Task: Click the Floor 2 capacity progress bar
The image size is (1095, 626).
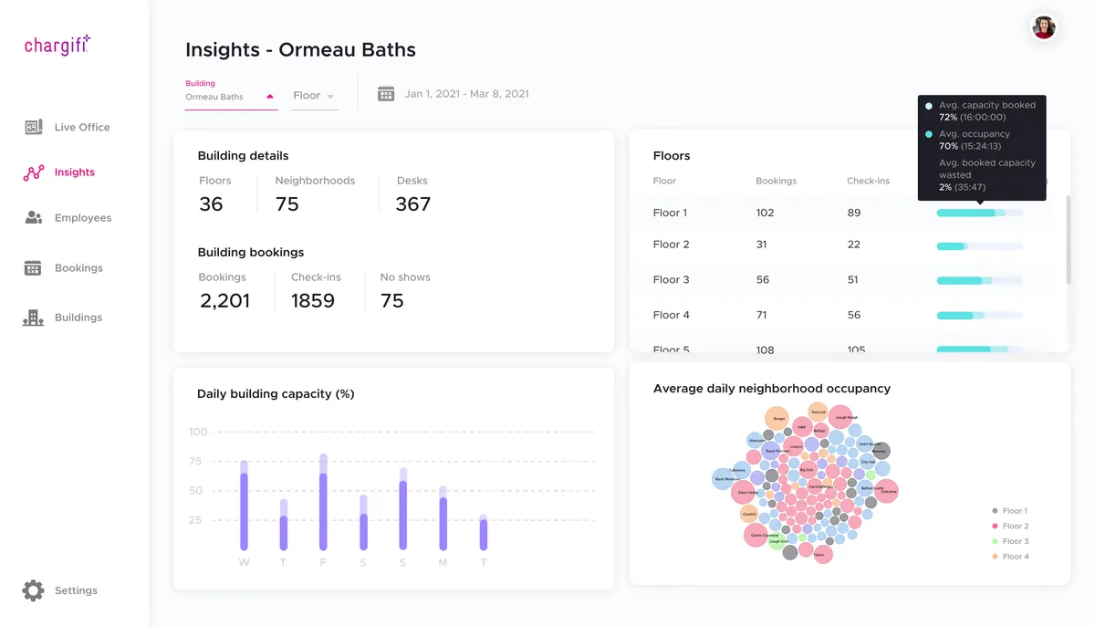Action: pos(979,246)
